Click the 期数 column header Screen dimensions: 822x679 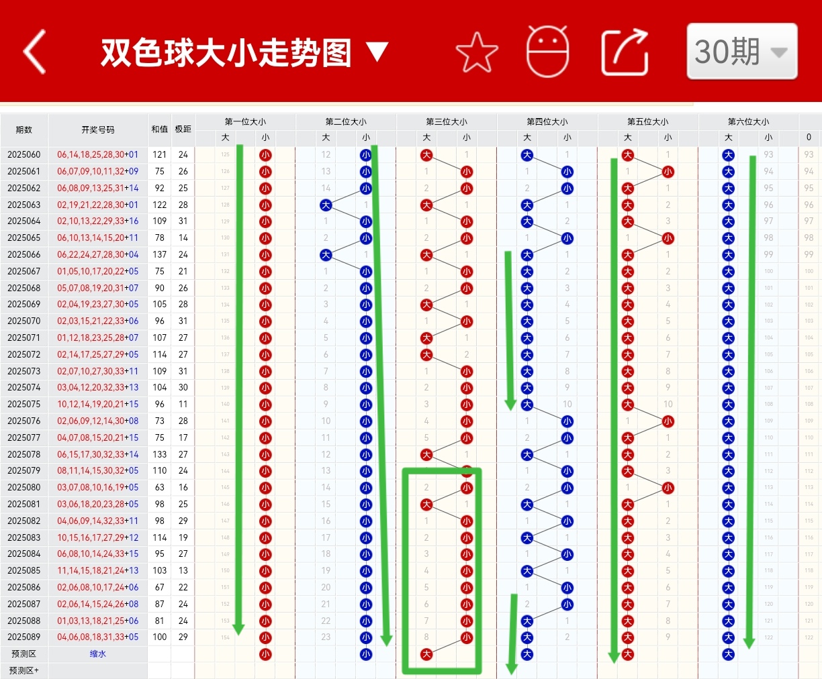24,129
